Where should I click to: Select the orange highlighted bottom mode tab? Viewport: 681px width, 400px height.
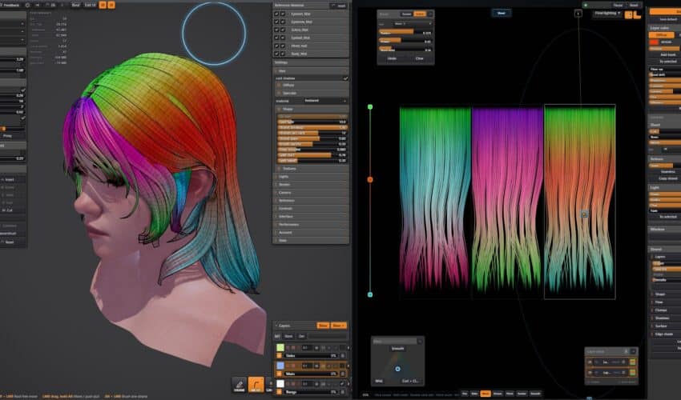tap(486, 394)
